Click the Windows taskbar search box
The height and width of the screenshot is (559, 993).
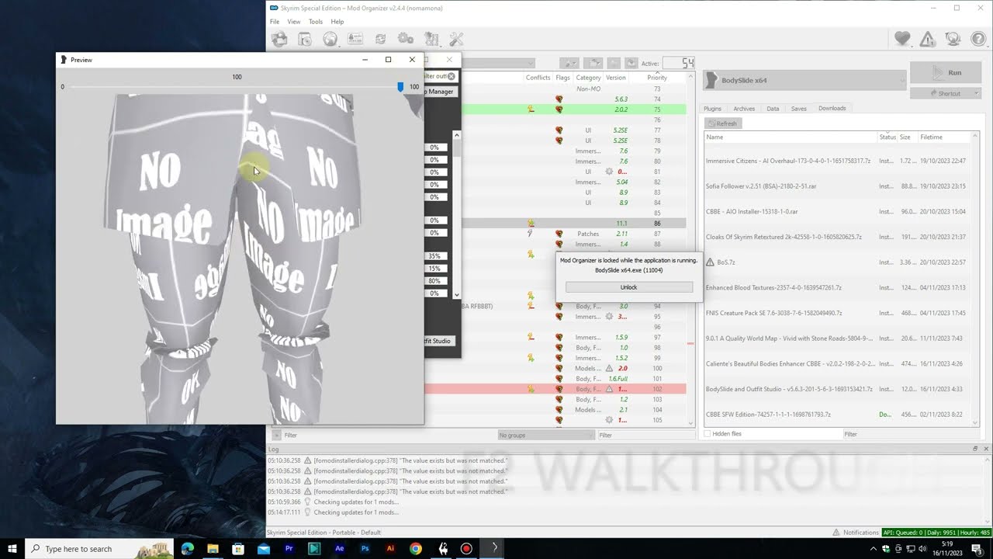pyautogui.click(x=101, y=549)
